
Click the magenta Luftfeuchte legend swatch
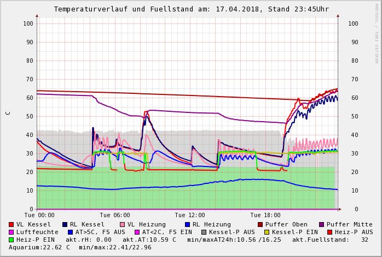(x=11, y=232)
